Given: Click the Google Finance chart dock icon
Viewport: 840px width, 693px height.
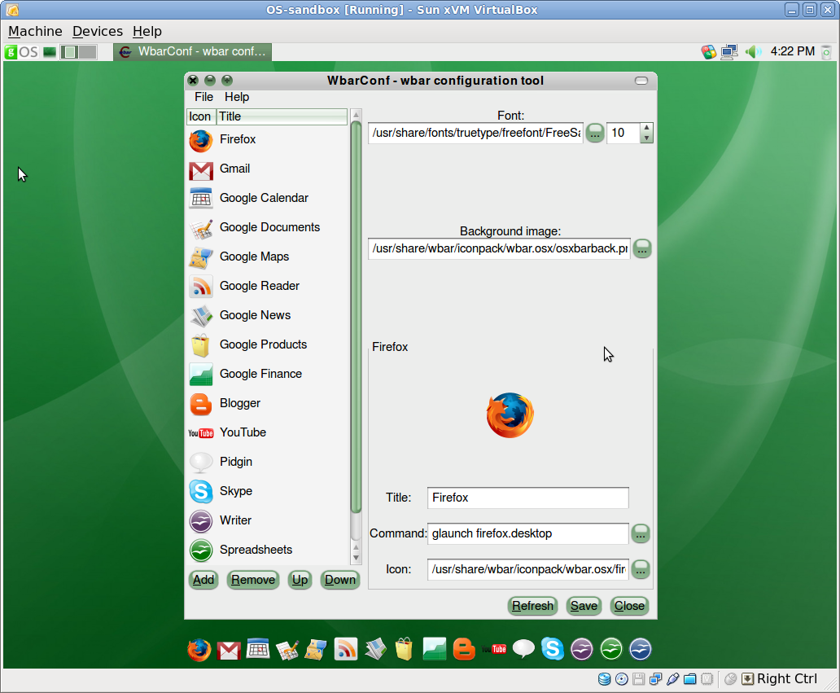Looking at the screenshot, I should coord(434,649).
